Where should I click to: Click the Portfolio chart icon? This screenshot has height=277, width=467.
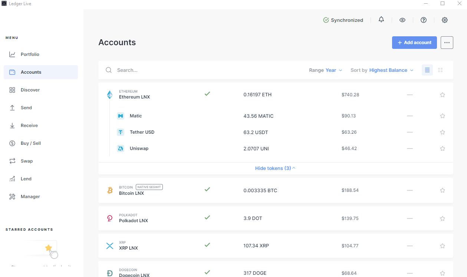pos(12,54)
